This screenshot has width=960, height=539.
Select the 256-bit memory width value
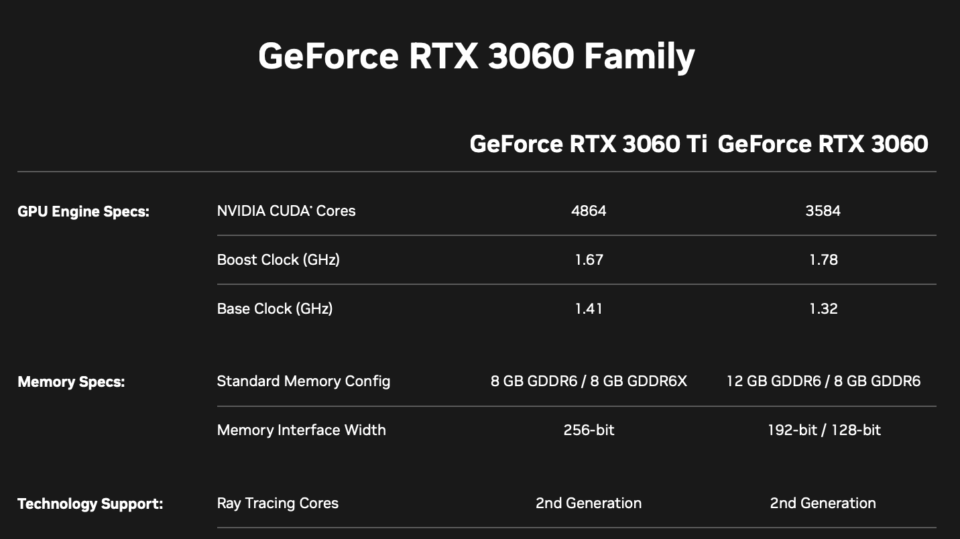click(589, 430)
